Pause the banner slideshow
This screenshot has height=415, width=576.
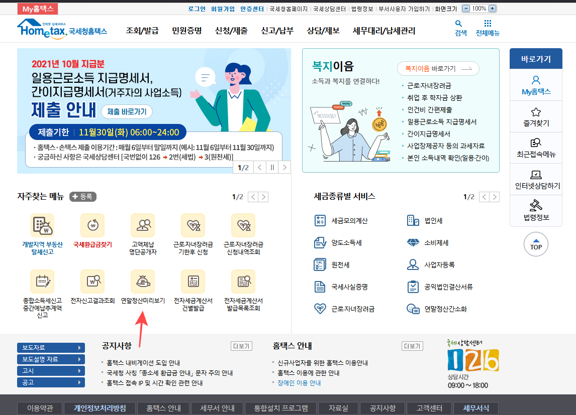pyautogui.click(x=272, y=168)
